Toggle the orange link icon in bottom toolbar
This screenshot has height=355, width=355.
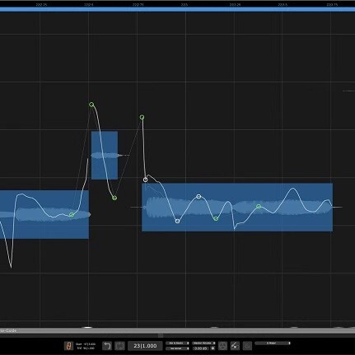click(68, 346)
